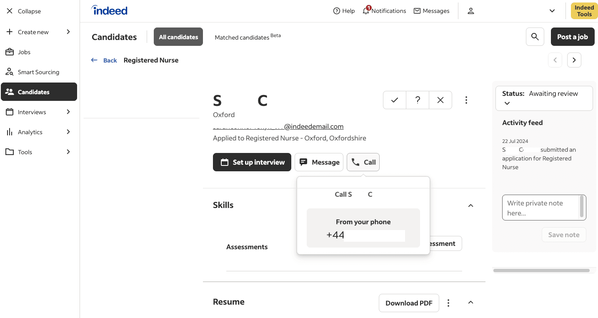
Task: Open the user account profile icon
Action: (x=471, y=11)
